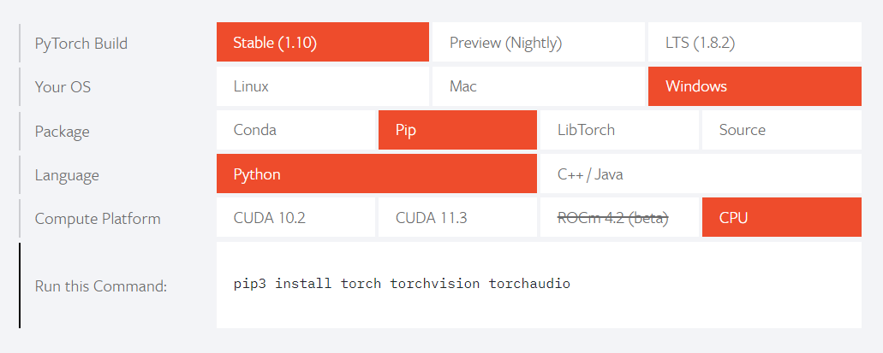Click the pip3 install command text
Viewport: 883px width, 353px height.
(x=402, y=283)
